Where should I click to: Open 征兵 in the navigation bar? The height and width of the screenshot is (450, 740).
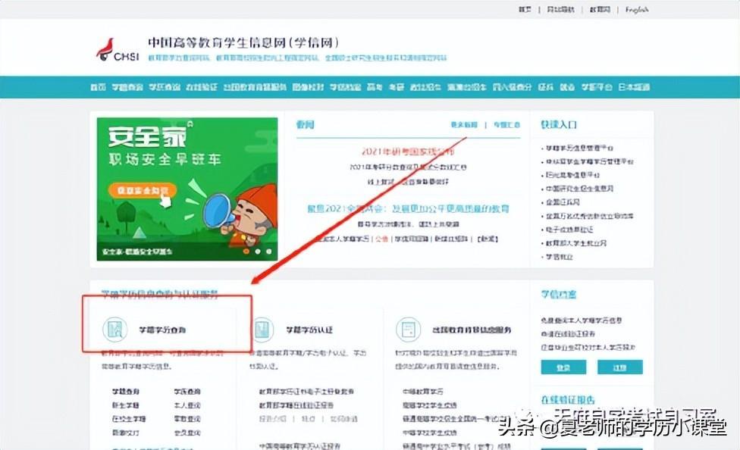(546, 87)
